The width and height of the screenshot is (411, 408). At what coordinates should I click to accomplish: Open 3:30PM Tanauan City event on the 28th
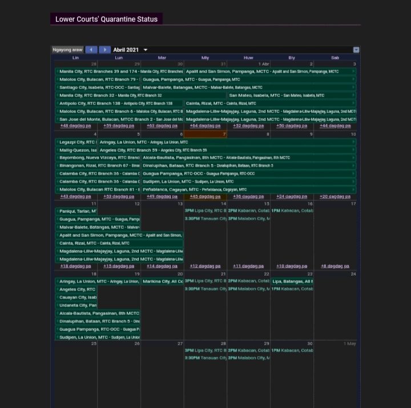(x=205, y=358)
